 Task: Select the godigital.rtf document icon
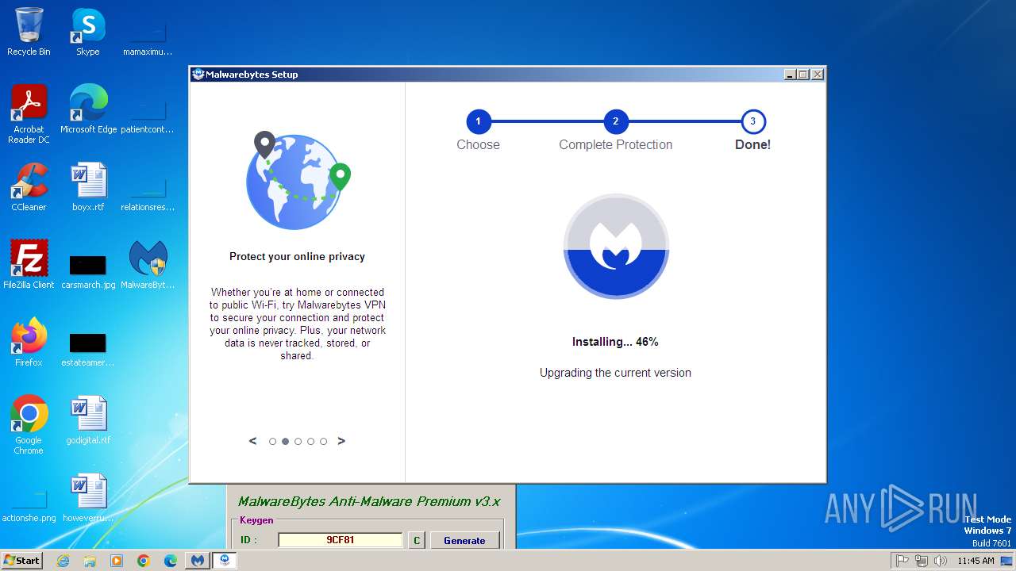(88, 420)
